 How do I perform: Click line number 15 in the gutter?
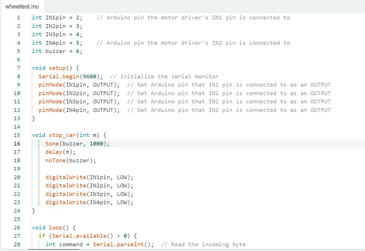[17, 135]
